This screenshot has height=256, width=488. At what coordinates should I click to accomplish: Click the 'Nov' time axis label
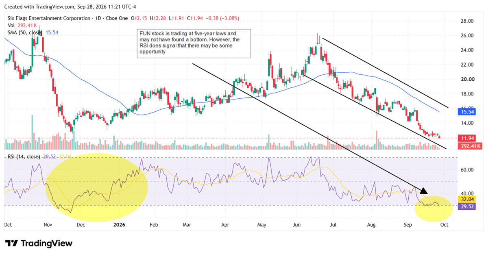tap(48, 224)
